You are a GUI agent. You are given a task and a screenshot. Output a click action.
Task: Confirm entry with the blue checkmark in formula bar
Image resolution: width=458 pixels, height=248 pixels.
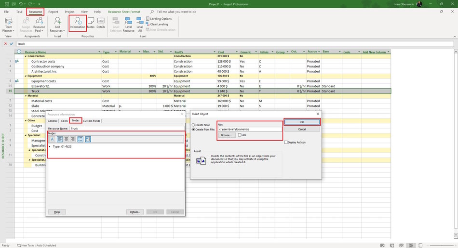point(12,44)
